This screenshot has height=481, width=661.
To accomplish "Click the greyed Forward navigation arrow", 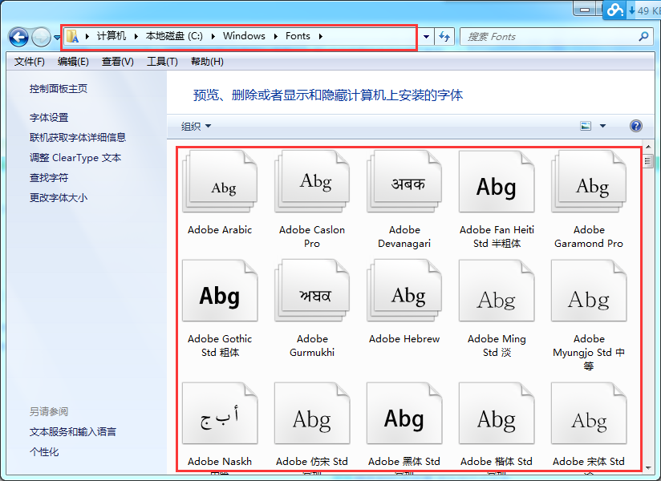I will coord(41,38).
